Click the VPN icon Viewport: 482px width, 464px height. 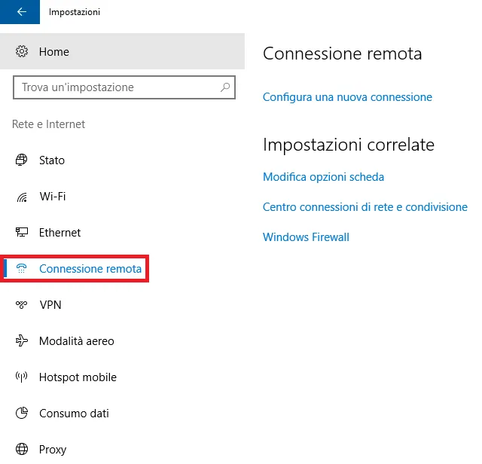22,305
